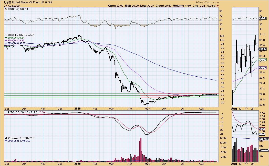Click the red down-arrow next to Chg value
Screen dimensions: 269x166
[218, 6]
